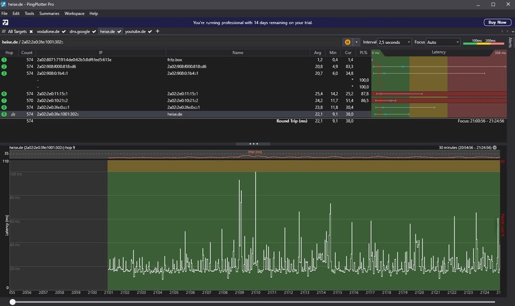
Task: Click the PingPlotter logo in the banner
Action: [x=5, y=23]
